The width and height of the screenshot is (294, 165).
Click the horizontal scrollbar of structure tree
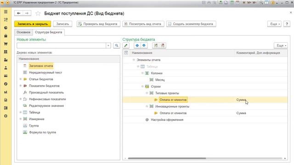point(167,158)
